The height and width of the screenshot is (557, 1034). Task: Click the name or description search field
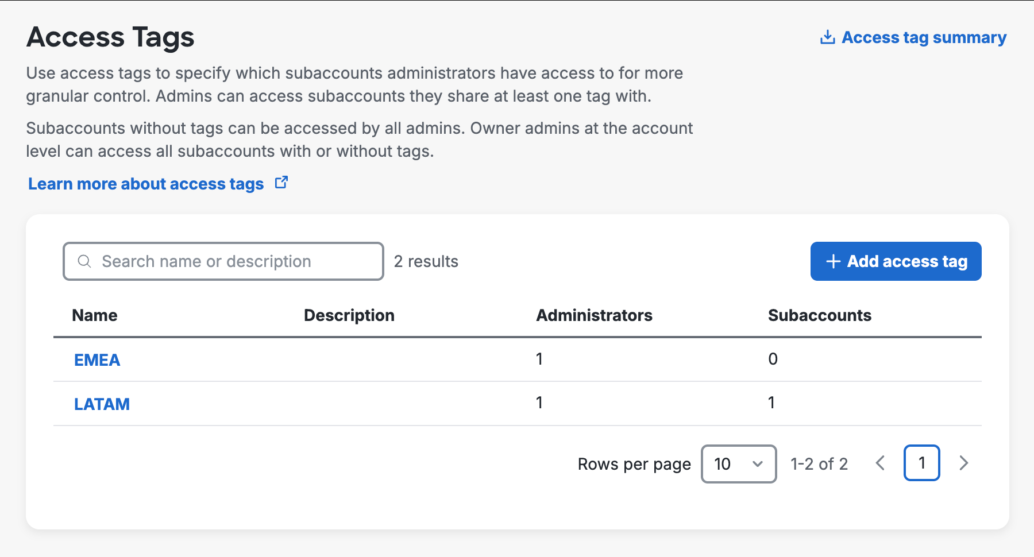[224, 261]
